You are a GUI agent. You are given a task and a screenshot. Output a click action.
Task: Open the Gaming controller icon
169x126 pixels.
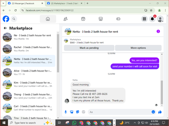pos(118,19)
